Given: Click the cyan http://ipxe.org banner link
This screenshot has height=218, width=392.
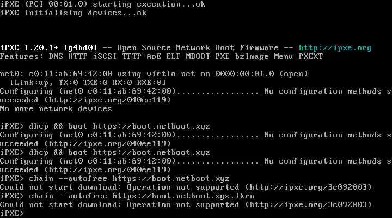Looking at the screenshot, I should click(x=335, y=48).
